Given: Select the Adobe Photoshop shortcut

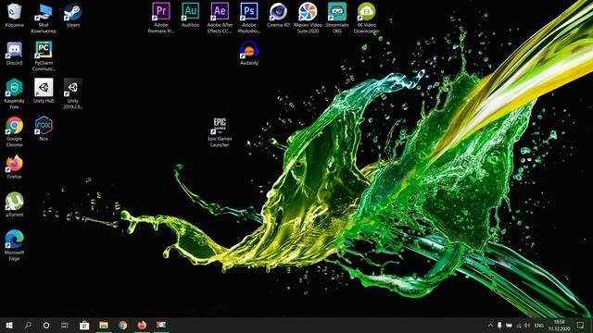Looking at the screenshot, I should pos(249,18).
